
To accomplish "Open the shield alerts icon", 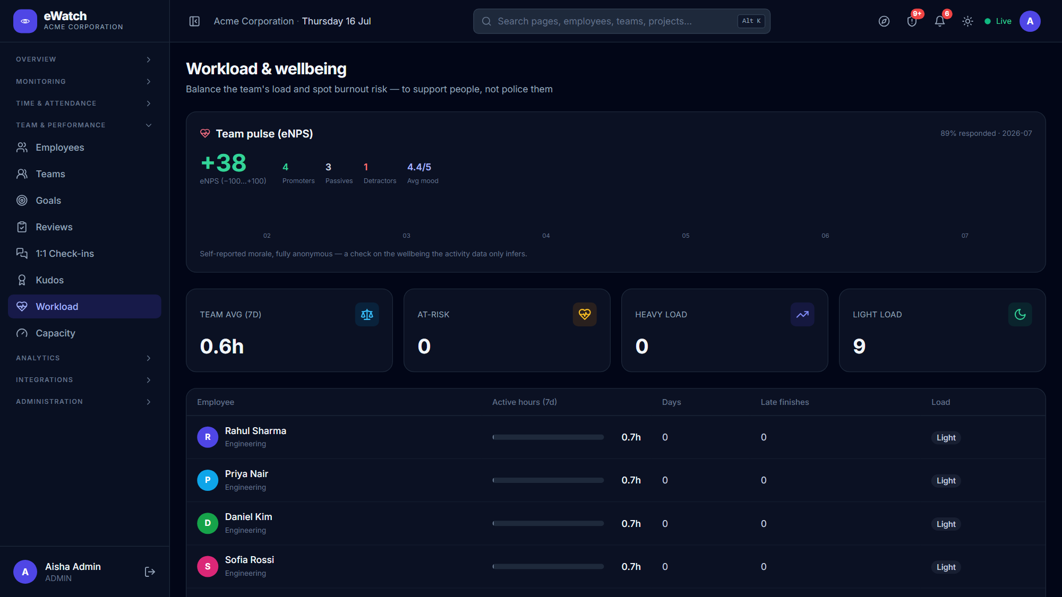I will click(x=912, y=21).
